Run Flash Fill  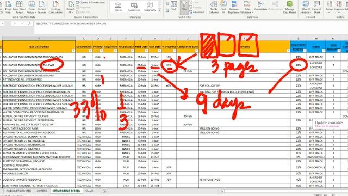click(x=223, y=7)
